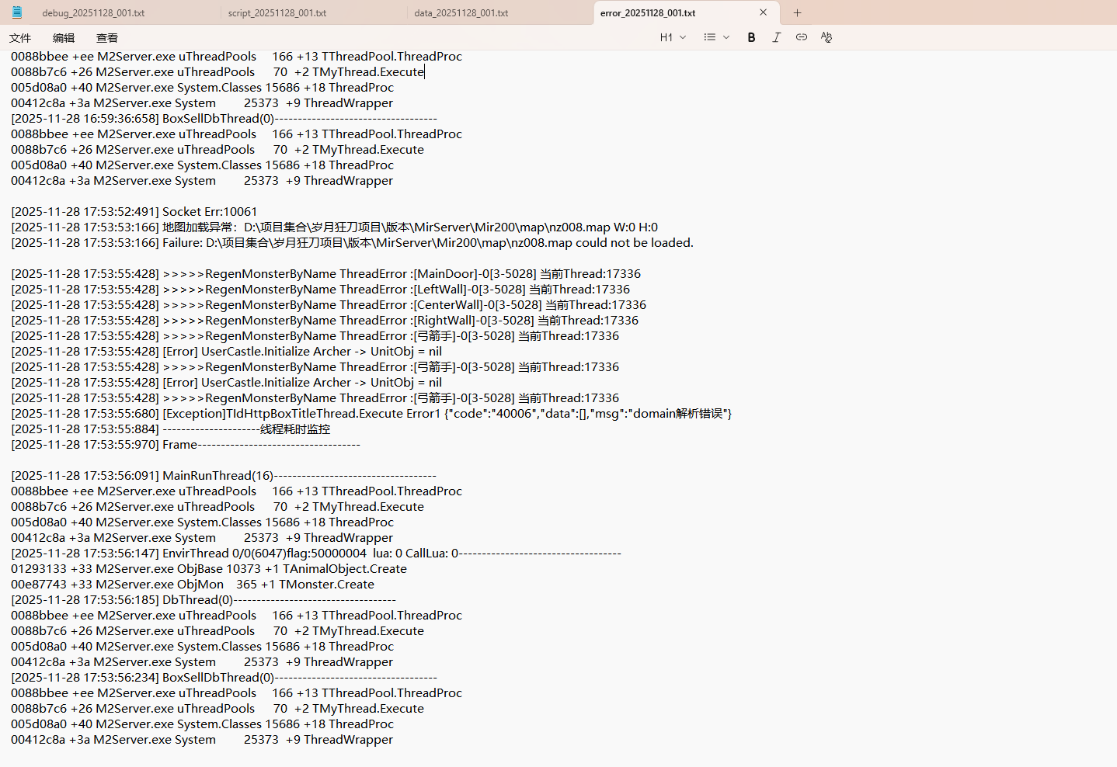This screenshot has height=767, width=1117.
Task: Click the MainRunThread(16) log line
Action: 217,476
